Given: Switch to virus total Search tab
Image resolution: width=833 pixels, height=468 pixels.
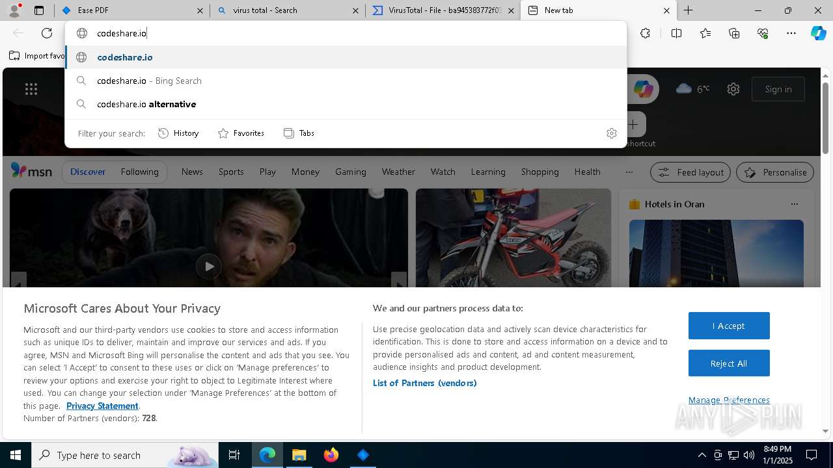Looking at the screenshot, I should click(x=287, y=10).
